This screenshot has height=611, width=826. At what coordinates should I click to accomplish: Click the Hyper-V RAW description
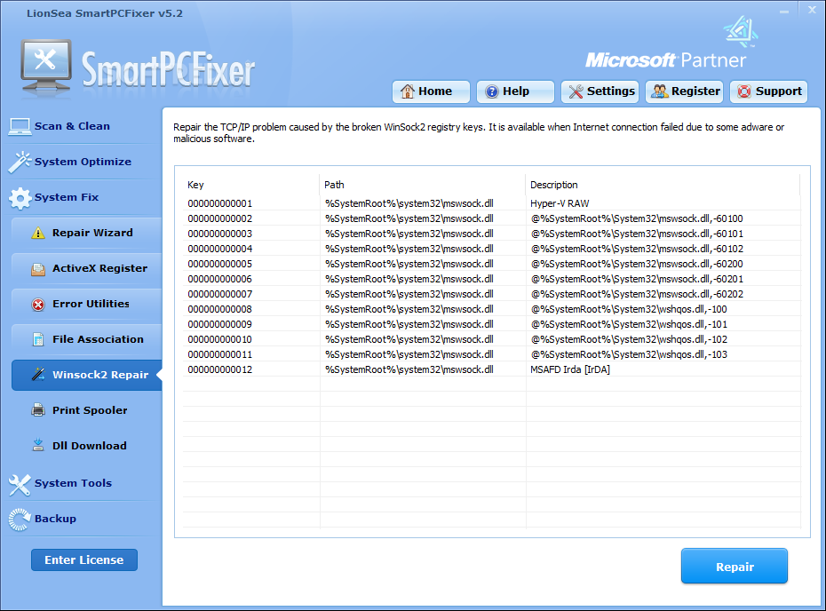[x=560, y=203]
